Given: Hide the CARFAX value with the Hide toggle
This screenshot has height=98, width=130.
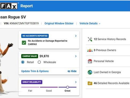Looking at the screenshot, I should click(72, 71).
